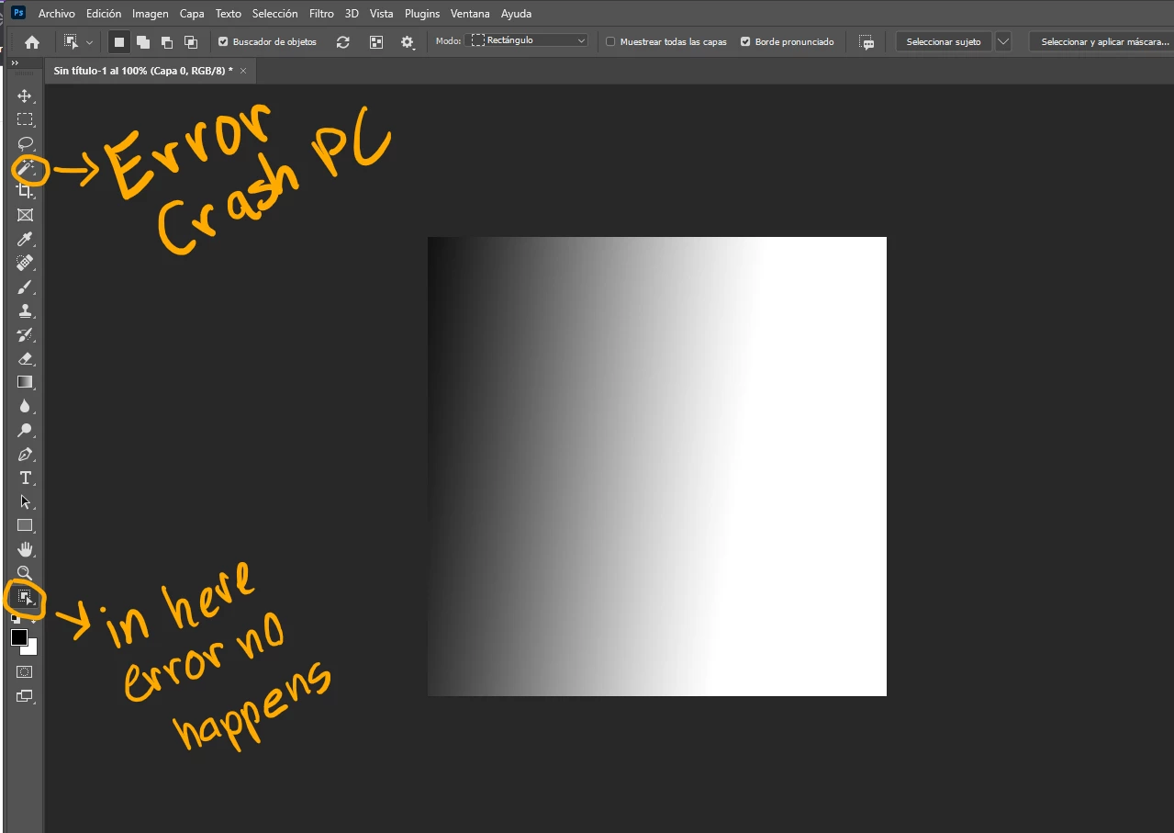1174x833 pixels.
Task: Choose Add to selection mode
Action: coord(143,41)
